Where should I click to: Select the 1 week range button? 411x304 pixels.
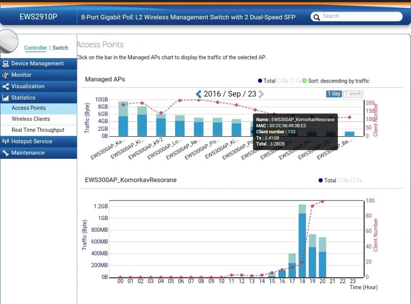(x=353, y=94)
